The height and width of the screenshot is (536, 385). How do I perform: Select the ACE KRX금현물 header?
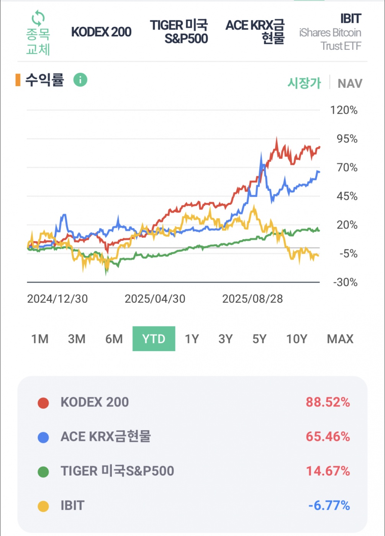tap(256, 32)
